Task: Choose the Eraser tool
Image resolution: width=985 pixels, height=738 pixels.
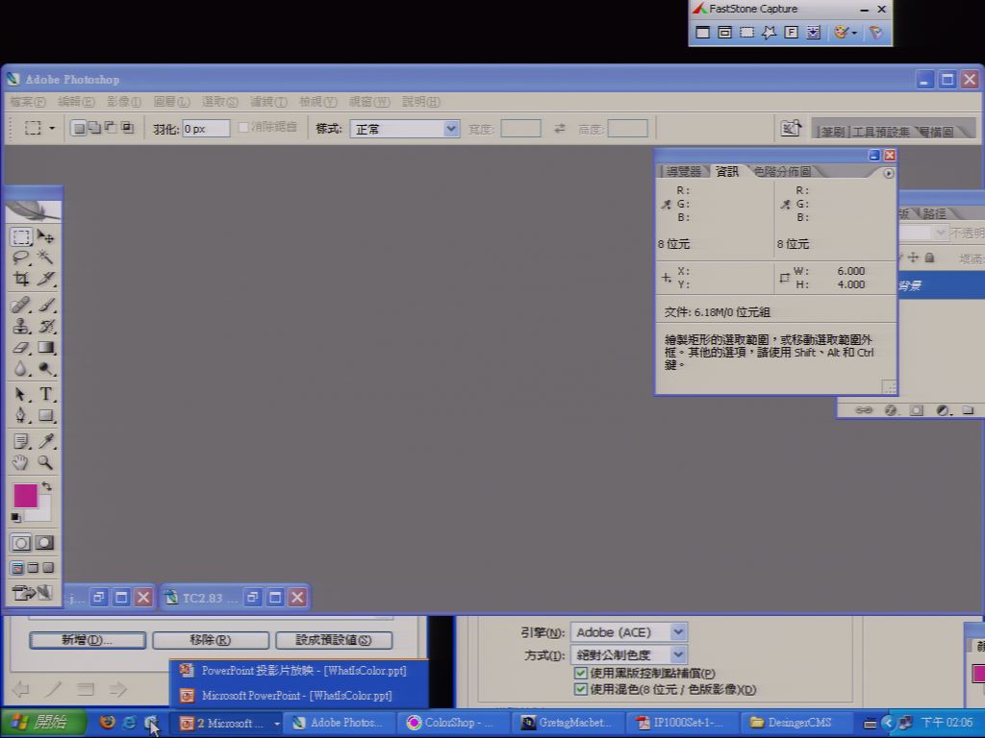Action: 21,347
